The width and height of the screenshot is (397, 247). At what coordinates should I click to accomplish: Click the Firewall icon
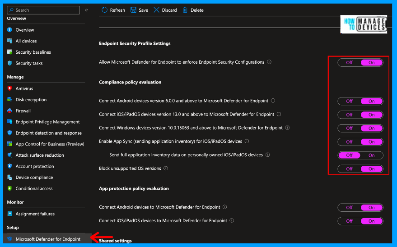pos(9,111)
